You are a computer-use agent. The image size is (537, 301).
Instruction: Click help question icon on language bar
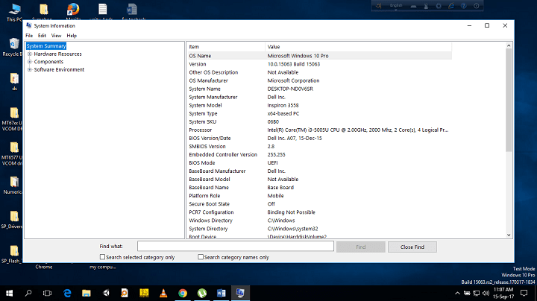coord(463,6)
